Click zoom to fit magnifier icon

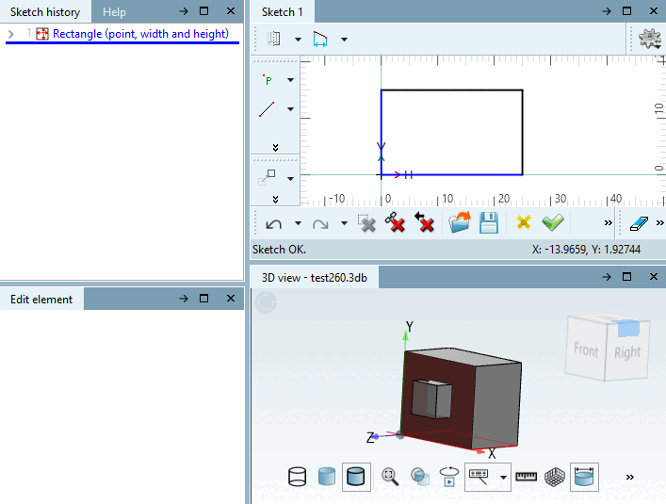point(390,477)
